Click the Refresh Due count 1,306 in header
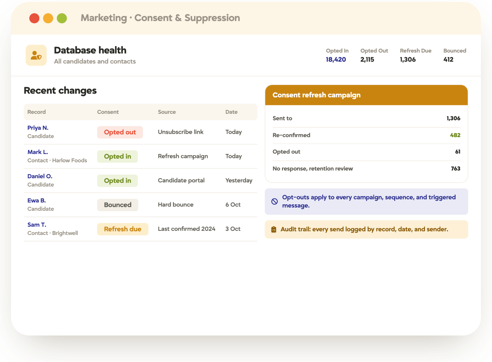Viewport: 492px width, 362px height. point(408,60)
